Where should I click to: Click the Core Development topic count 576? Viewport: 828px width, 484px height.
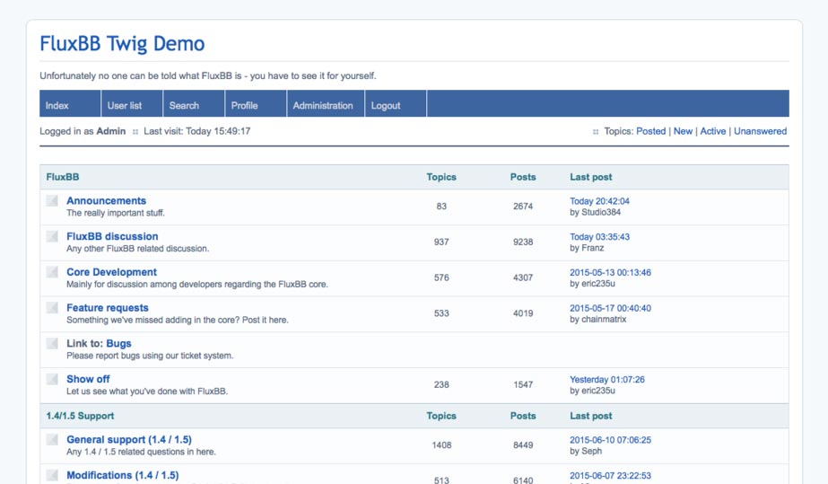[441, 277]
